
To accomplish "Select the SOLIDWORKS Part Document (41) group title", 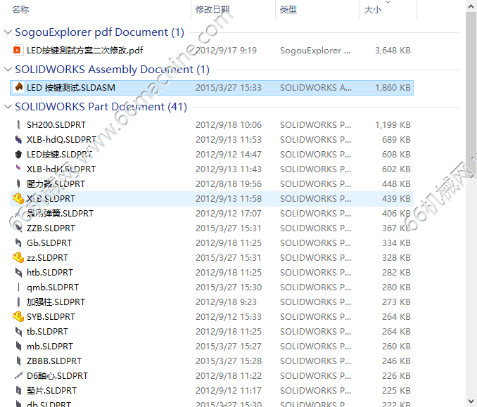I will click(x=101, y=107).
